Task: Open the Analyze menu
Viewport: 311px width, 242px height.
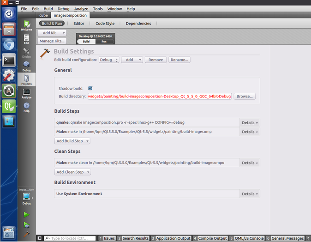Action: [x=81, y=9]
